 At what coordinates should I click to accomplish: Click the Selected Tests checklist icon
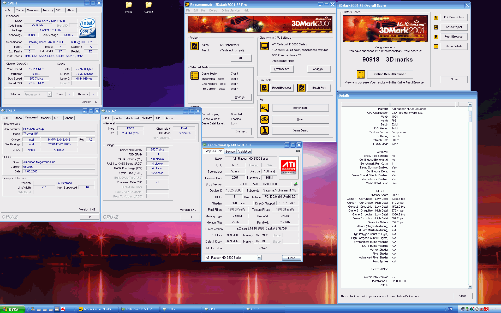pos(195,76)
